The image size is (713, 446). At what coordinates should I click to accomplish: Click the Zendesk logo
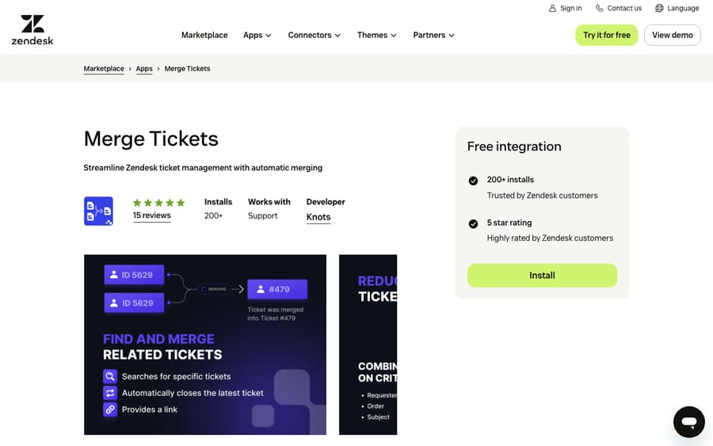pos(32,30)
